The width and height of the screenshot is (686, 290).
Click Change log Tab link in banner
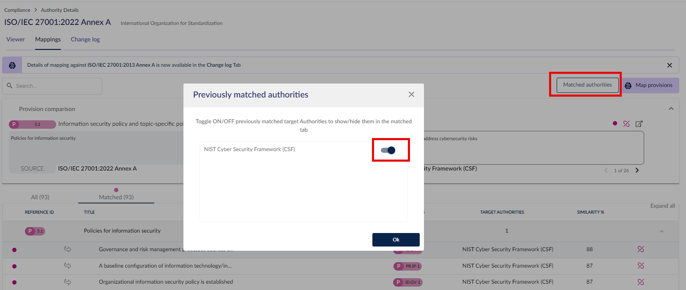pyautogui.click(x=224, y=65)
